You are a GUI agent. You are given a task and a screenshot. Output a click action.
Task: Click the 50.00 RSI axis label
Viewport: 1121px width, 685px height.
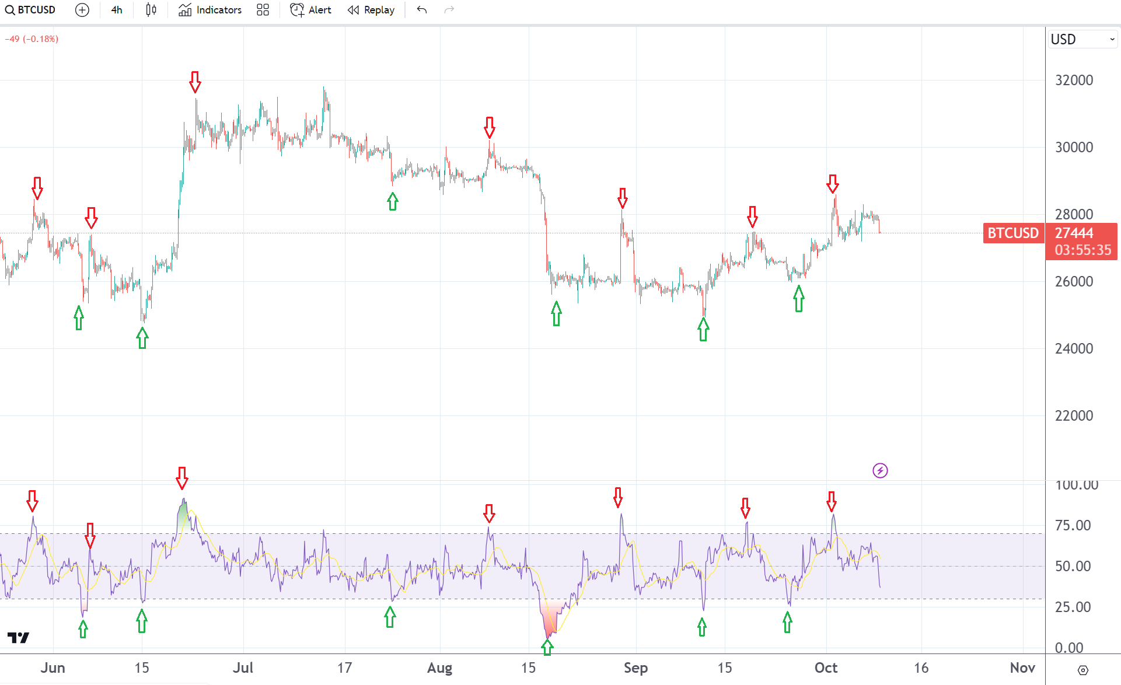(x=1073, y=567)
